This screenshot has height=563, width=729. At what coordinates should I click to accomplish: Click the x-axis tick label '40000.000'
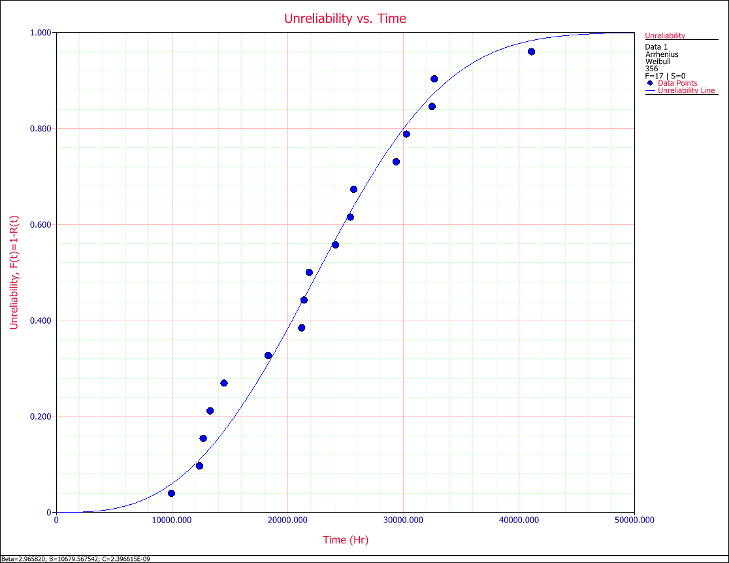pyautogui.click(x=519, y=520)
